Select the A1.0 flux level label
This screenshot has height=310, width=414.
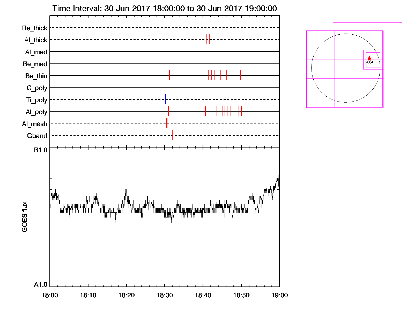pos(41,285)
